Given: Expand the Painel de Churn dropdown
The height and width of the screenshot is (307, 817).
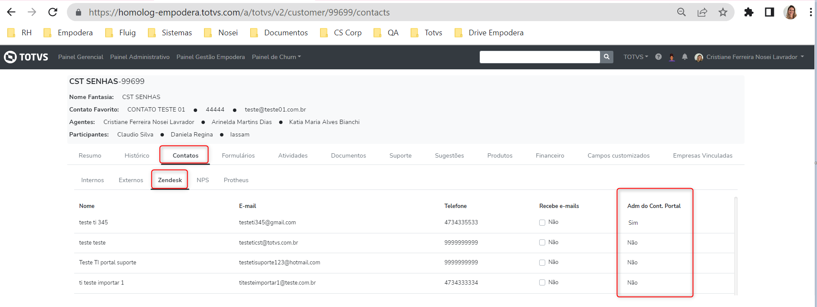Looking at the screenshot, I should point(276,57).
